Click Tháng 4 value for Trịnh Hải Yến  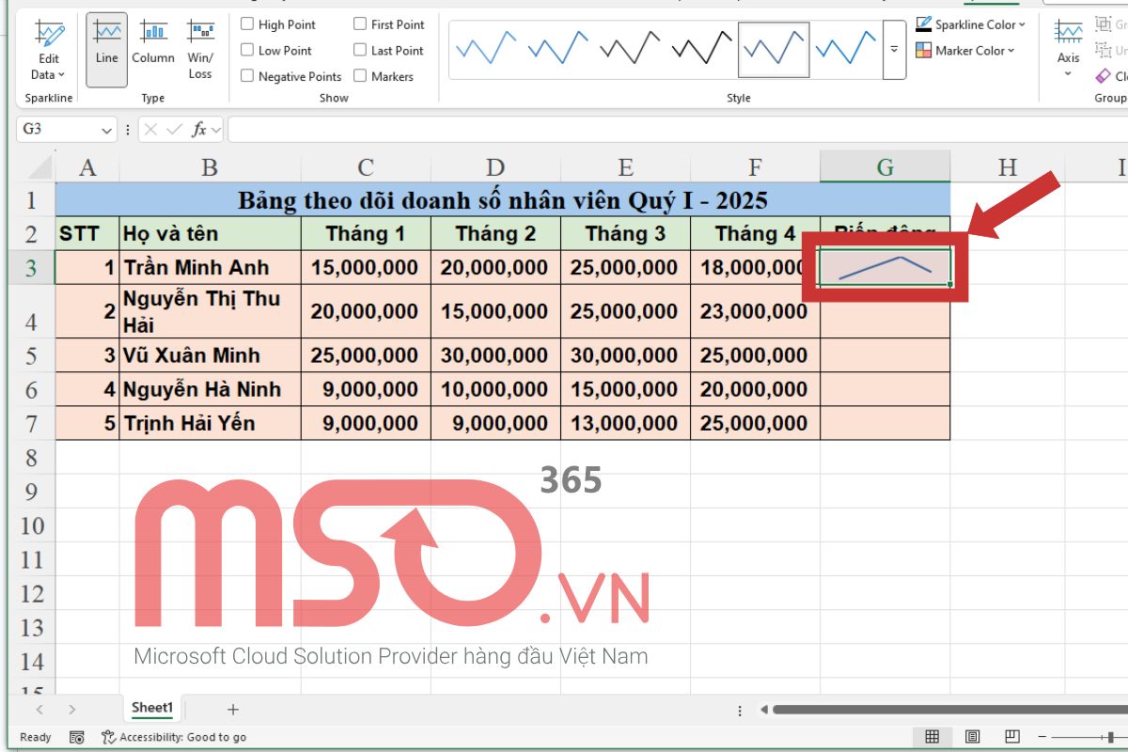point(755,423)
